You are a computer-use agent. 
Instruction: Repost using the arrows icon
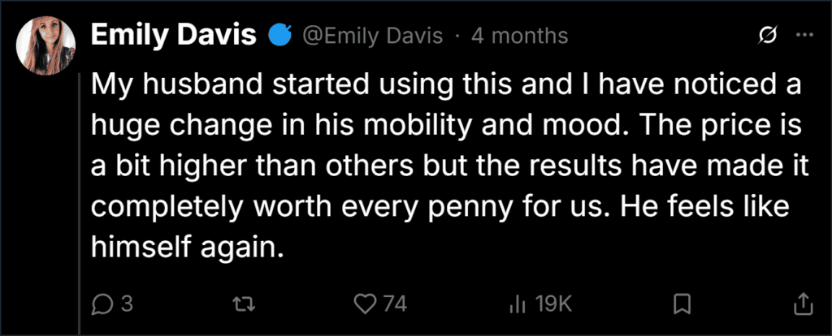pos(245,304)
